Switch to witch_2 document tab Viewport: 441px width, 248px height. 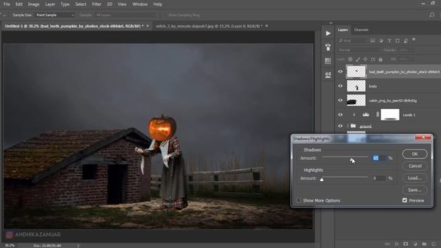click(x=209, y=26)
